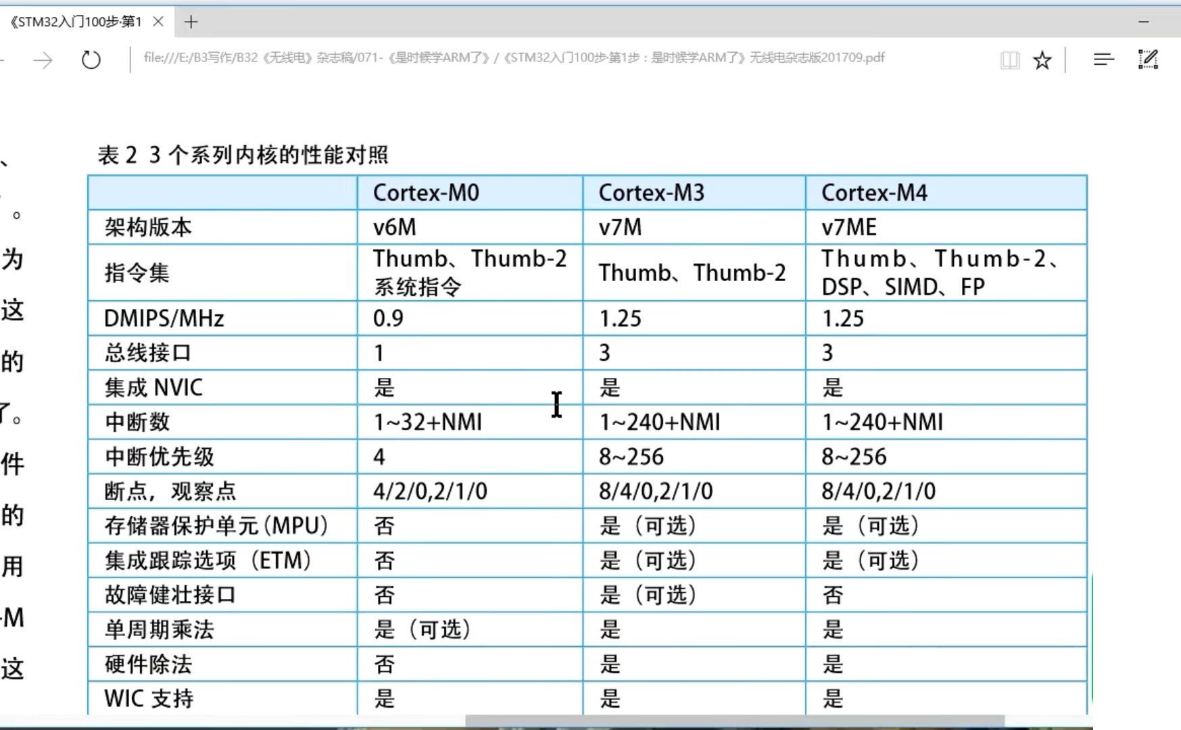Click the 集成跟踪选项（ETM）row label
The image size is (1181, 730).
(x=208, y=560)
